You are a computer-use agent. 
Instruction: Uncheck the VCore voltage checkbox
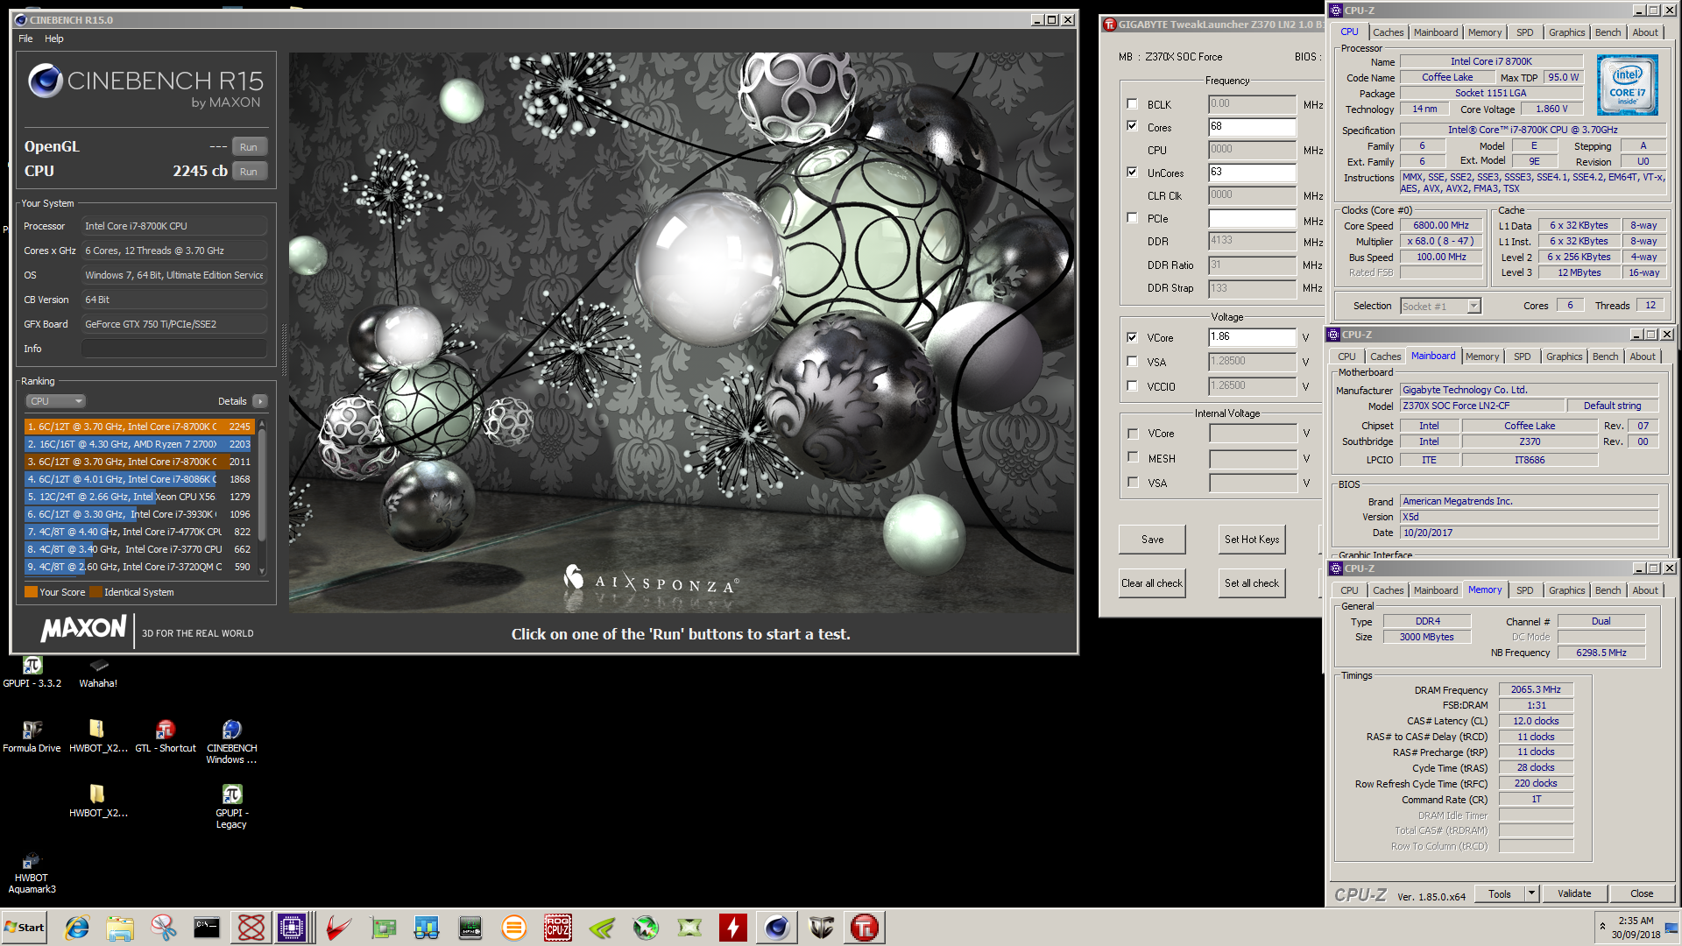coord(1132,337)
